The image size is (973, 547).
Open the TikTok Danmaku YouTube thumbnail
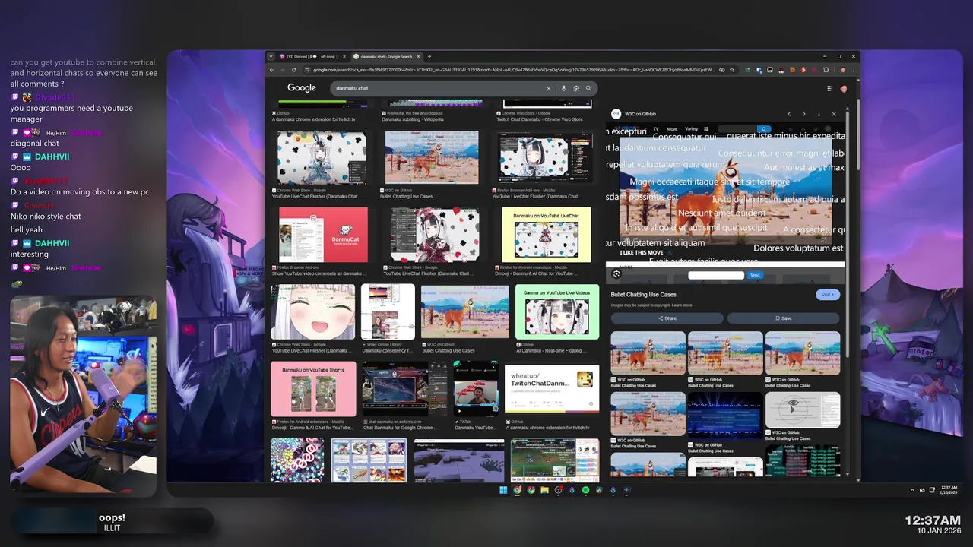(476, 389)
